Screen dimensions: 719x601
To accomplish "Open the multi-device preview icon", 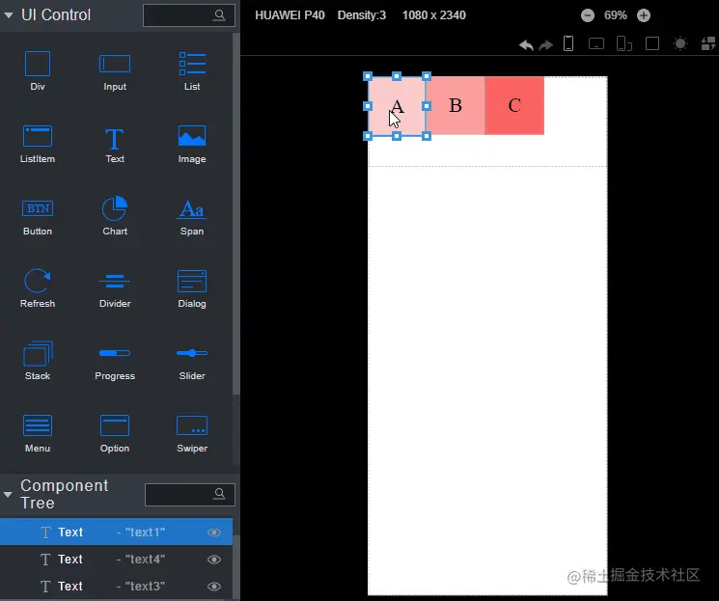I will tap(624, 44).
